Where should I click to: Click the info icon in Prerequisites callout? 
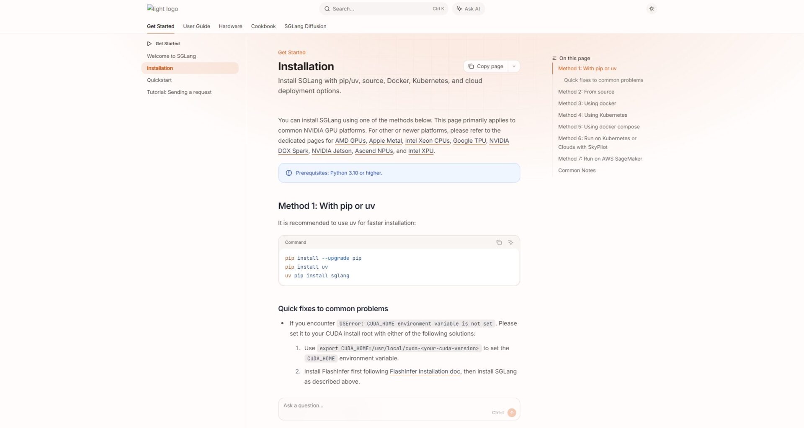pyautogui.click(x=289, y=173)
